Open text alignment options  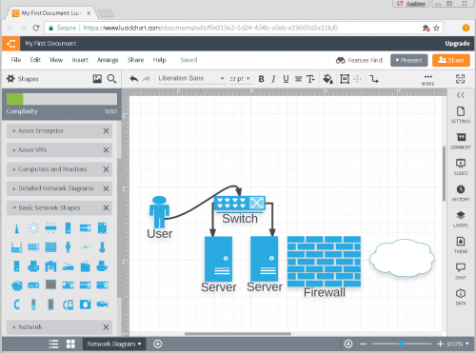[x=298, y=79]
